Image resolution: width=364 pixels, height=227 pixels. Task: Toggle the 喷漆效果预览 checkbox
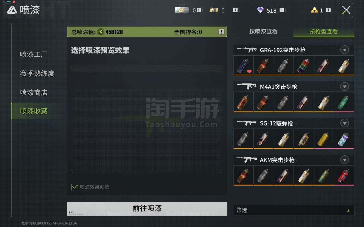pyautogui.click(x=75, y=187)
